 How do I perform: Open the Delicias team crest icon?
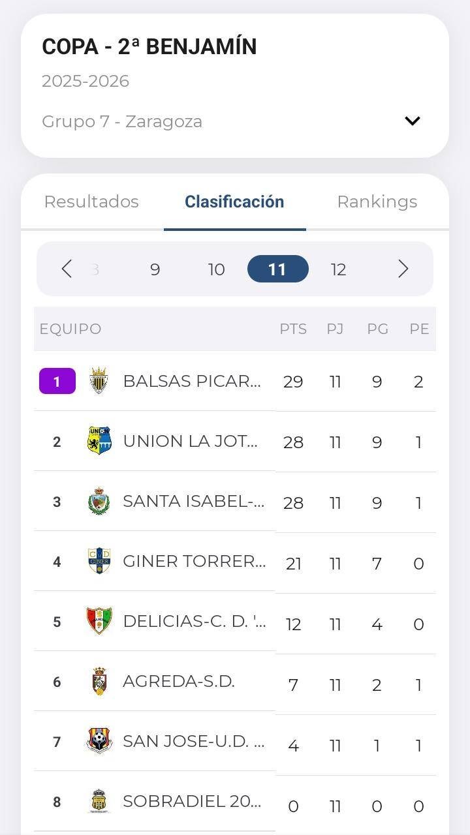click(99, 621)
